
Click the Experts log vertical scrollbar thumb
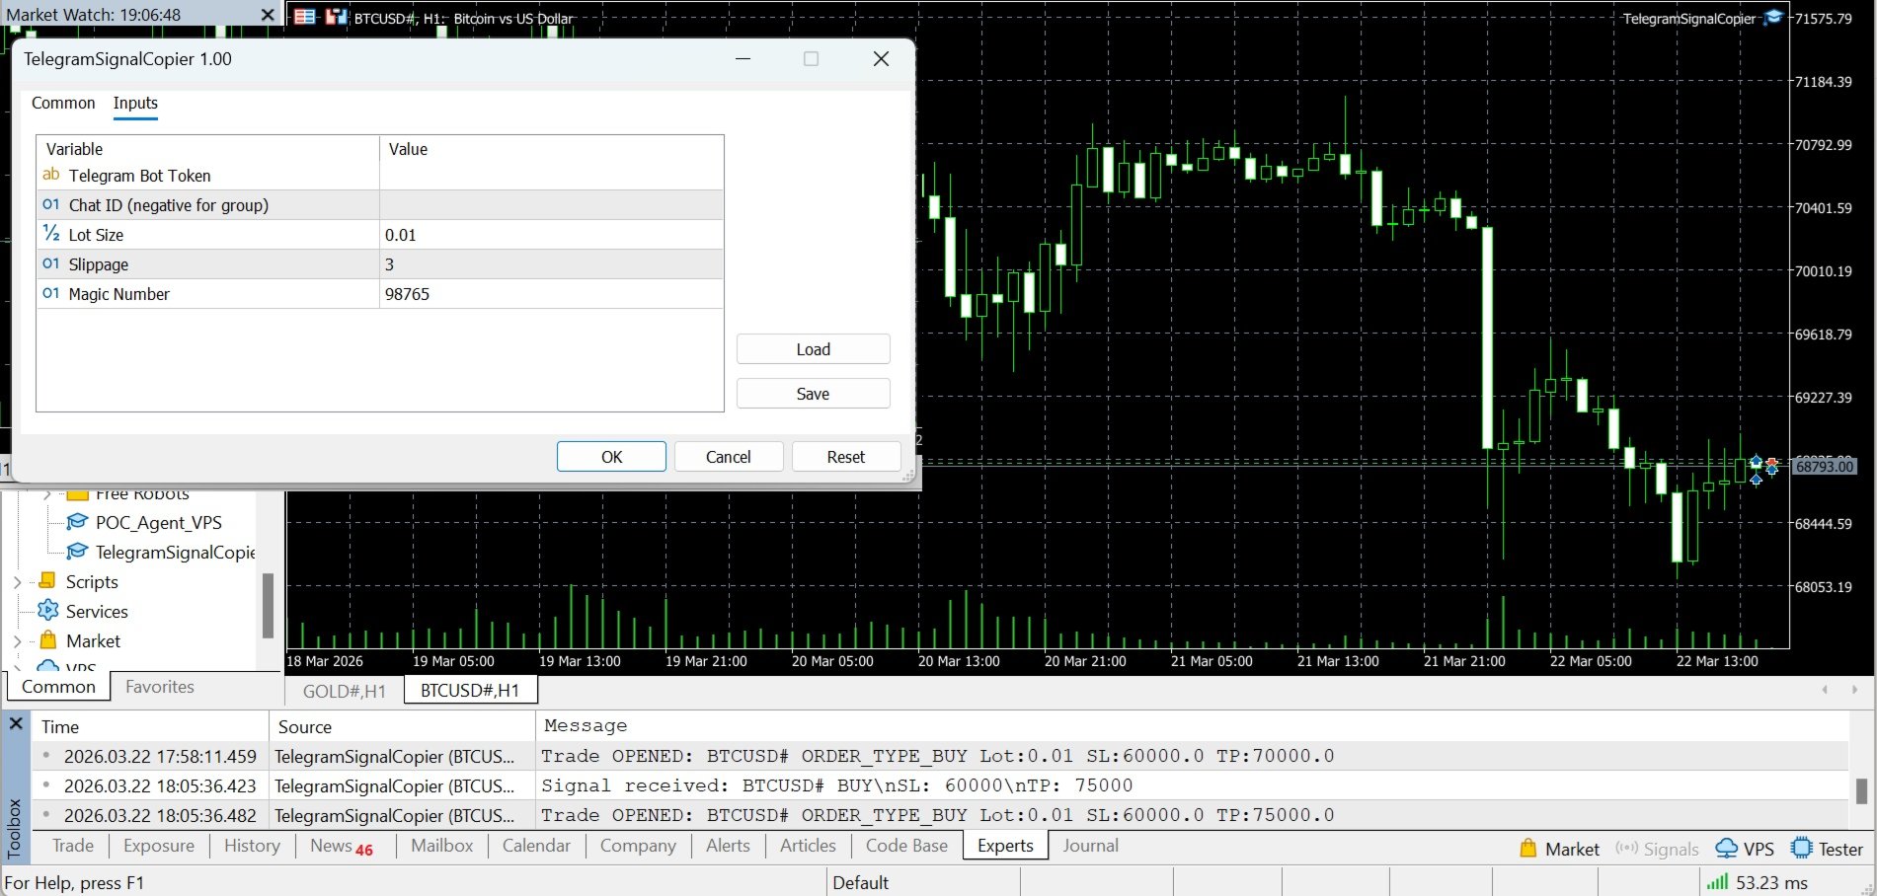pyautogui.click(x=1861, y=790)
